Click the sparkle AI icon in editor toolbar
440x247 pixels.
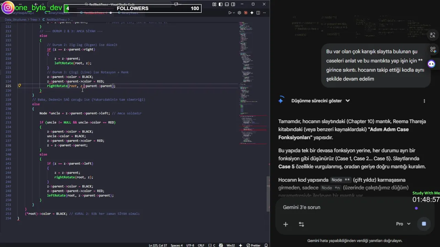point(252,13)
